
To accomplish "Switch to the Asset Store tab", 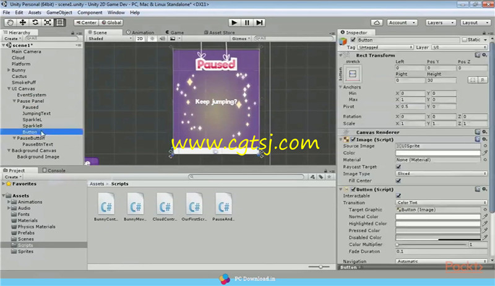I will (219, 32).
